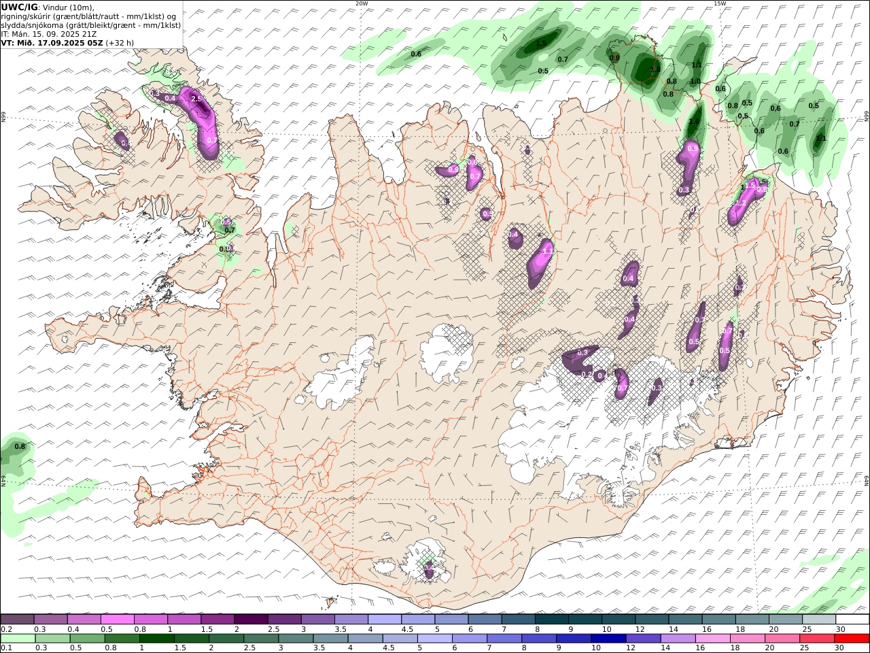The width and height of the screenshot is (870, 653).
Task: Select the light green 0.3 swatch in lower legend
Action: [x=53, y=639]
